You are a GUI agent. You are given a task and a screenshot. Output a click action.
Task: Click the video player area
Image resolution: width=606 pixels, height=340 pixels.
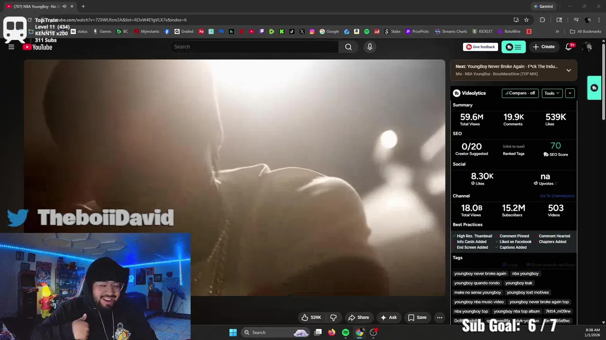pos(234,178)
